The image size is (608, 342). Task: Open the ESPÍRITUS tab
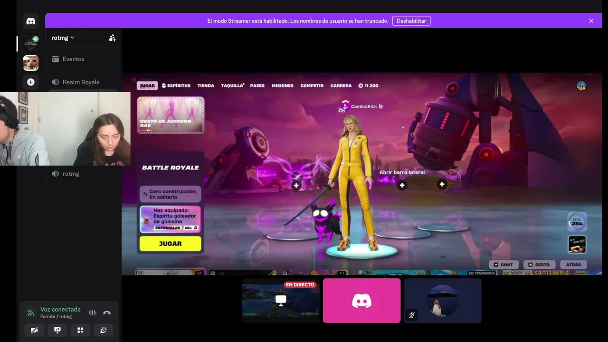(x=176, y=85)
